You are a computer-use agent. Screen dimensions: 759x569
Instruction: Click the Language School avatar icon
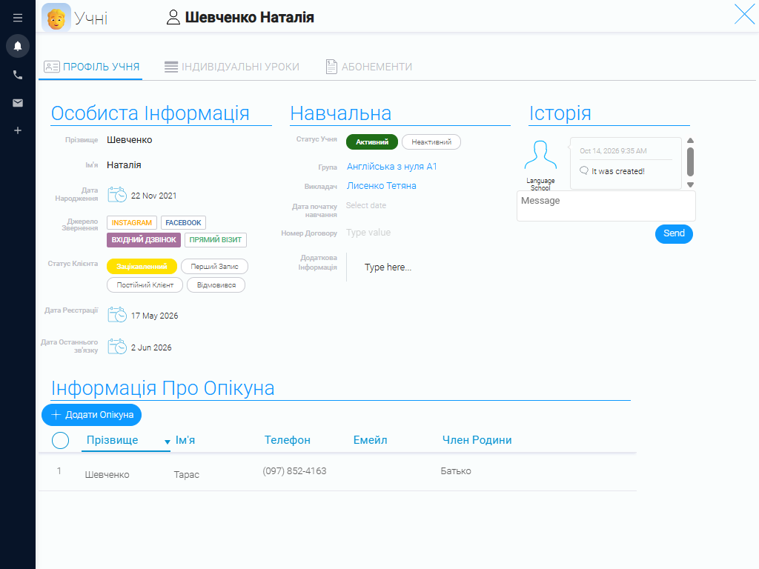540,155
